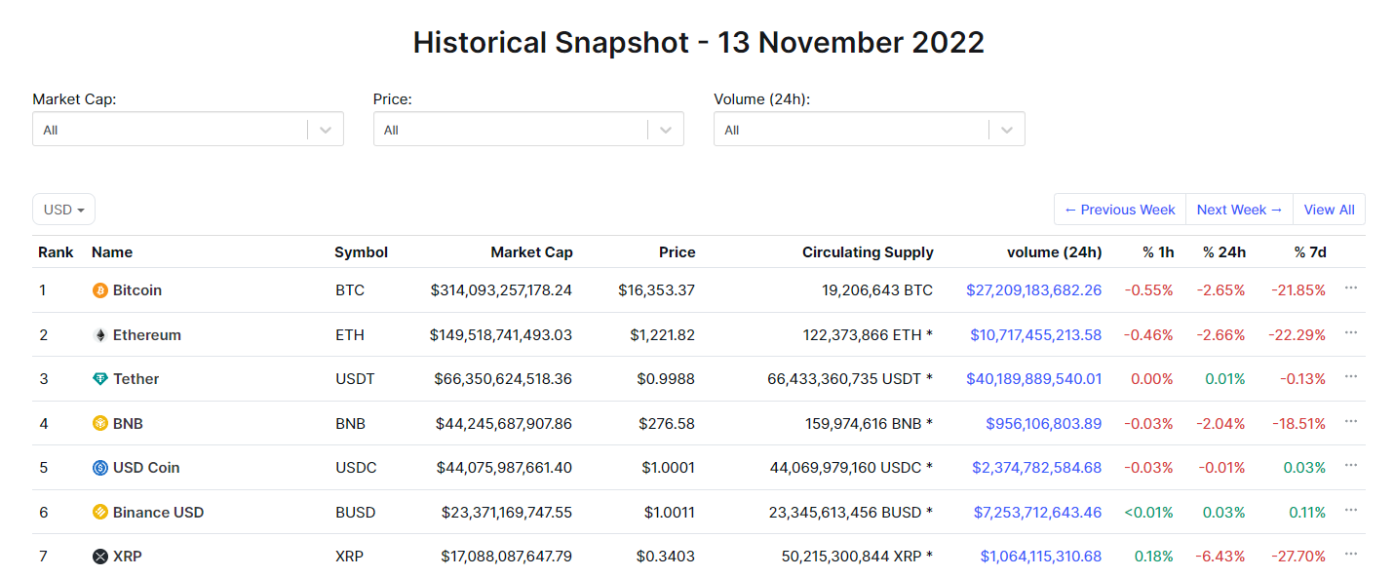Image resolution: width=1394 pixels, height=577 pixels.
Task: Sort by the Market Cap column header
Action: [531, 252]
